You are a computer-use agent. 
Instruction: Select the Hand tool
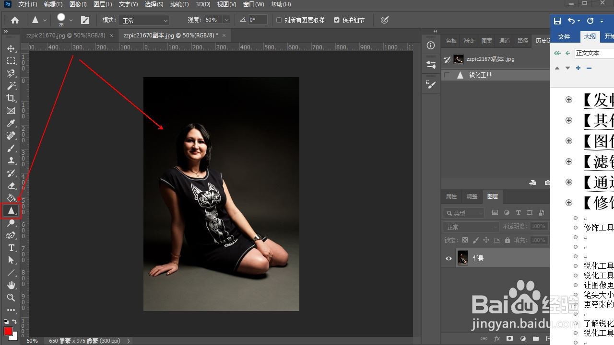point(11,285)
